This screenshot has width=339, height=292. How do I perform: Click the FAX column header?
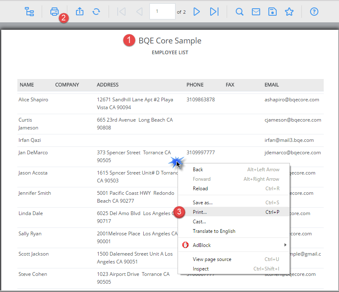(x=230, y=85)
